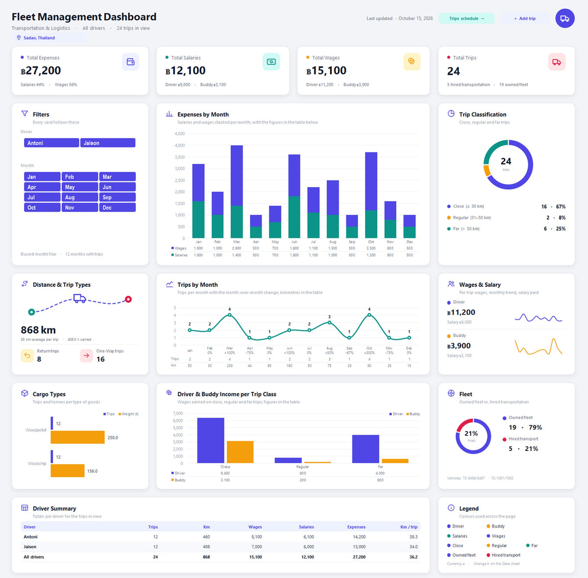
Task: Toggle the Oct month filter
Action: [x=42, y=207]
